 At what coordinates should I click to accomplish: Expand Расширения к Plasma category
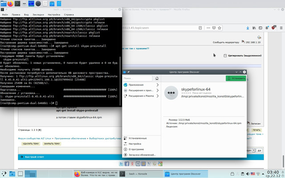point(142,96)
